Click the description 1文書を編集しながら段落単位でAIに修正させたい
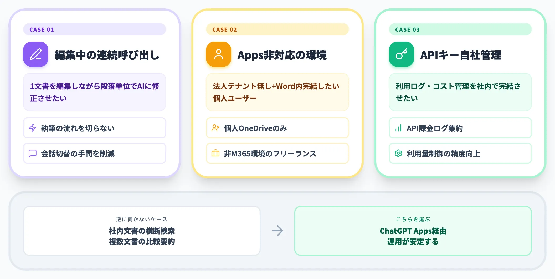The width and height of the screenshot is (555, 279). tap(95, 92)
